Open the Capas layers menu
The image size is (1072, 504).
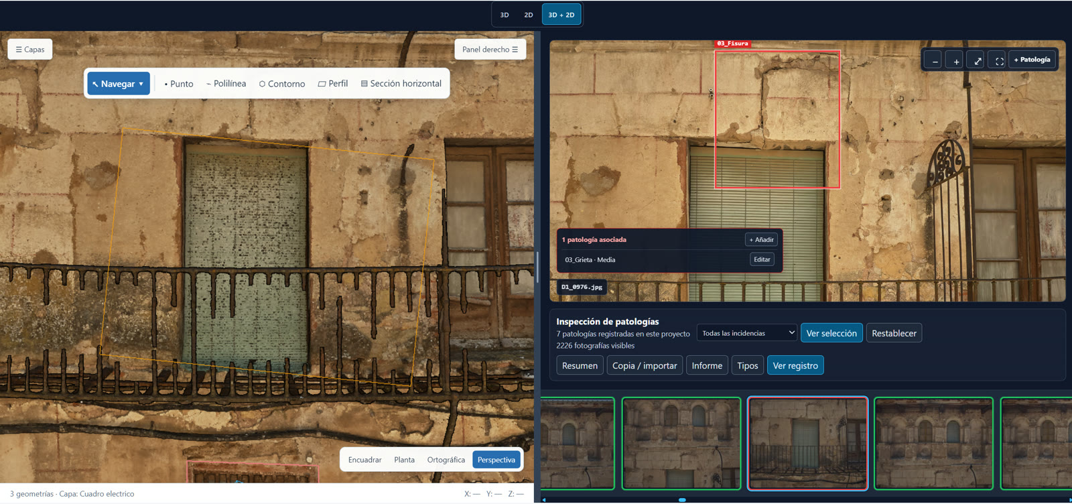coord(30,50)
